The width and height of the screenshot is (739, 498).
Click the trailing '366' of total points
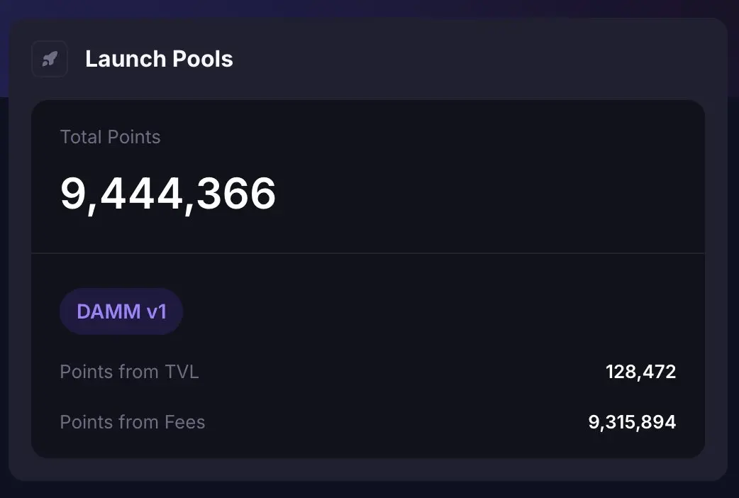click(236, 194)
